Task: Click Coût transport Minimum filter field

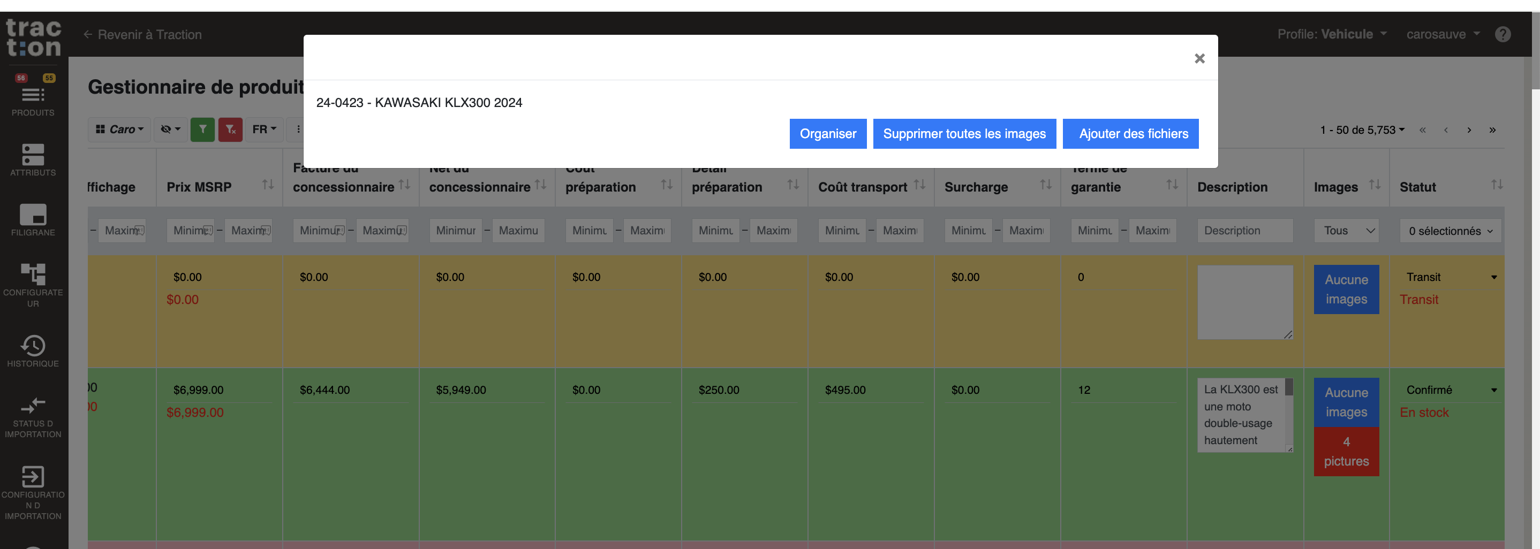Action: pyautogui.click(x=842, y=231)
